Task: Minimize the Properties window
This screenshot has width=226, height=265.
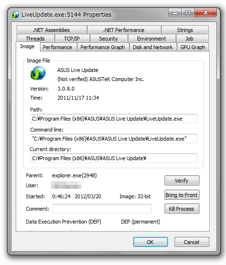Action: coord(175,13)
